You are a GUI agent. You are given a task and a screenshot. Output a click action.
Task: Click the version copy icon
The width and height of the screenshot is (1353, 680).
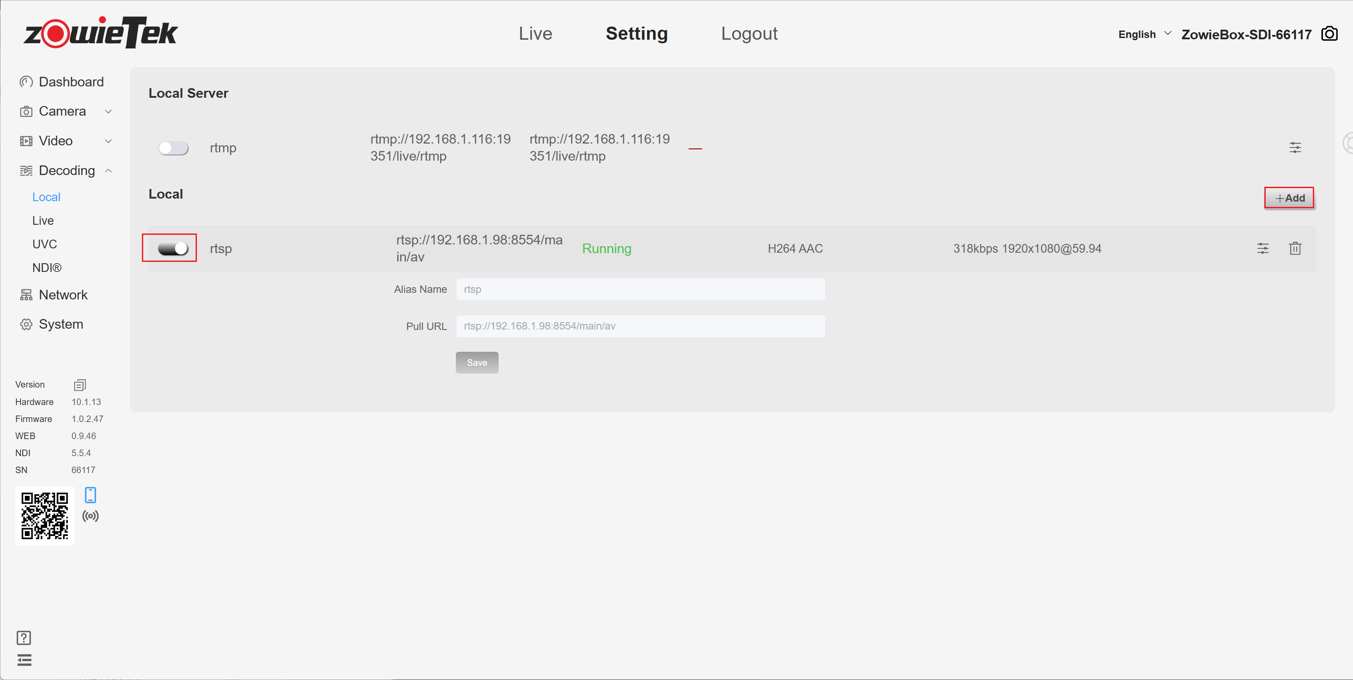(x=80, y=385)
